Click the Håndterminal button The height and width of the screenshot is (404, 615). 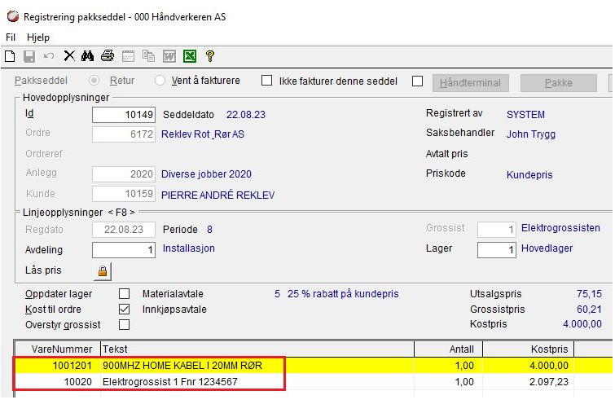click(x=471, y=83)
